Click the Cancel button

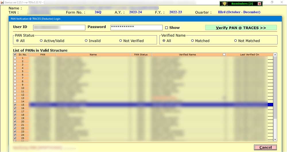(x=265, y=147)
